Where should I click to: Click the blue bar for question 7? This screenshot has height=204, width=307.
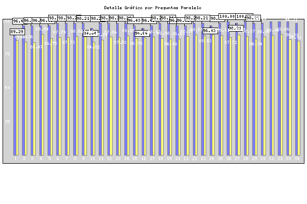tap(66, 89)
